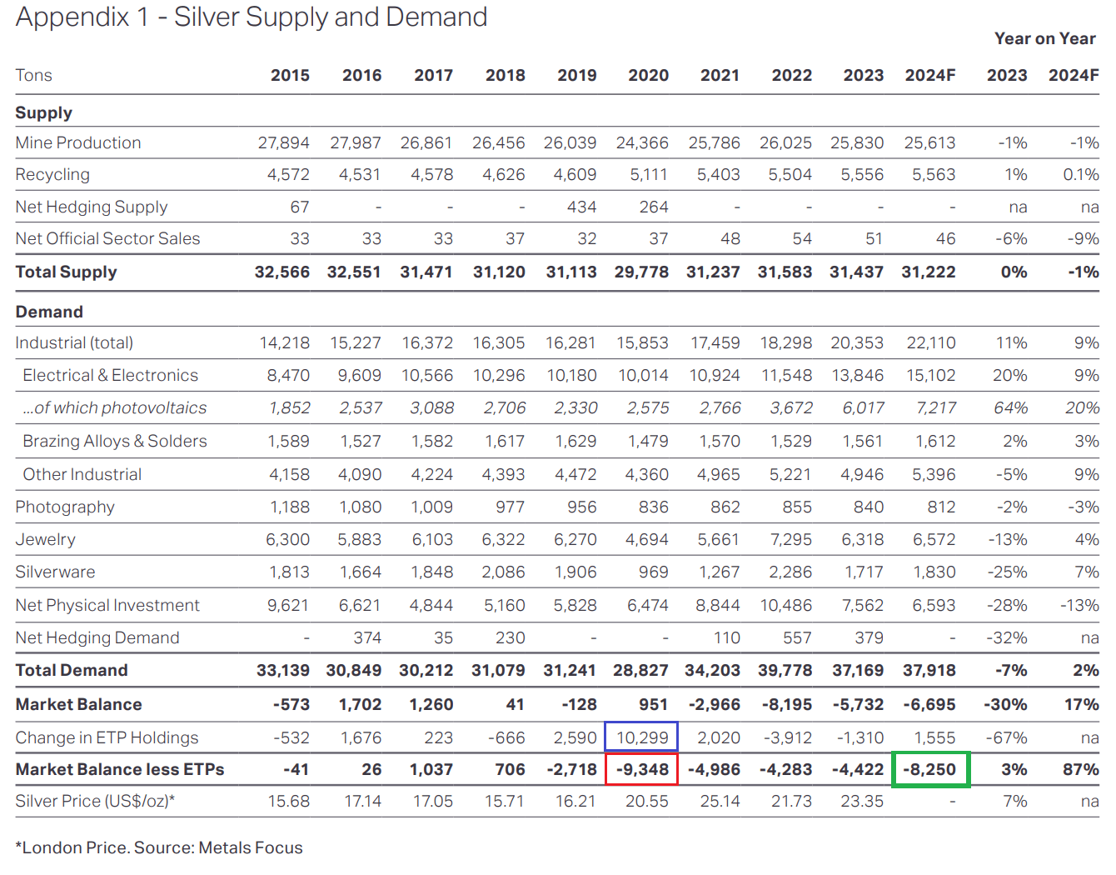Select the 2024F column header
The width and height of the screenshot is (1116, 875).
931,75
